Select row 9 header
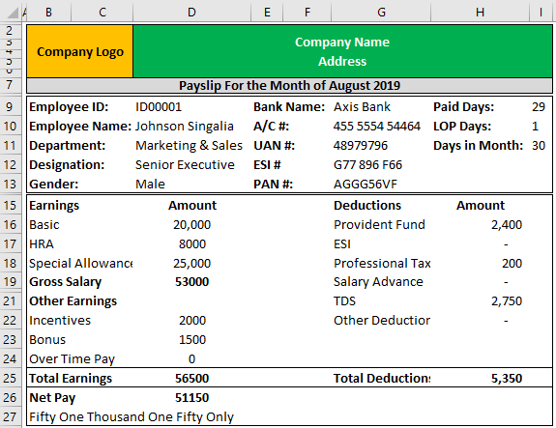This screenshot has height=428, width=556. pyautogui.click(x=10, y=106)
